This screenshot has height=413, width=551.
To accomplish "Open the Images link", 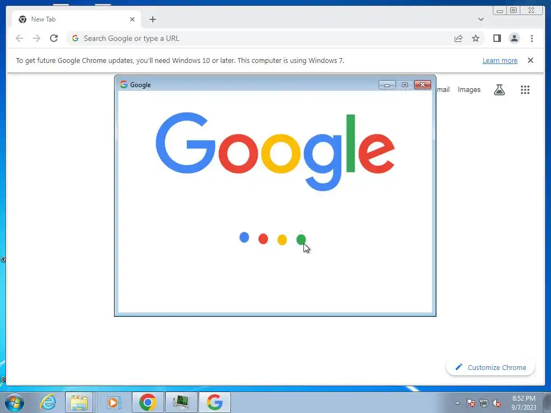I will 469,90.
